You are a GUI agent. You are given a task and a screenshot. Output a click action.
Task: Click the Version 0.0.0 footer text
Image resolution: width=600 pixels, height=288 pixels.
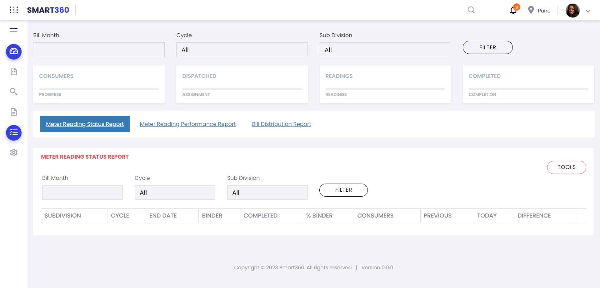[377, 267]
